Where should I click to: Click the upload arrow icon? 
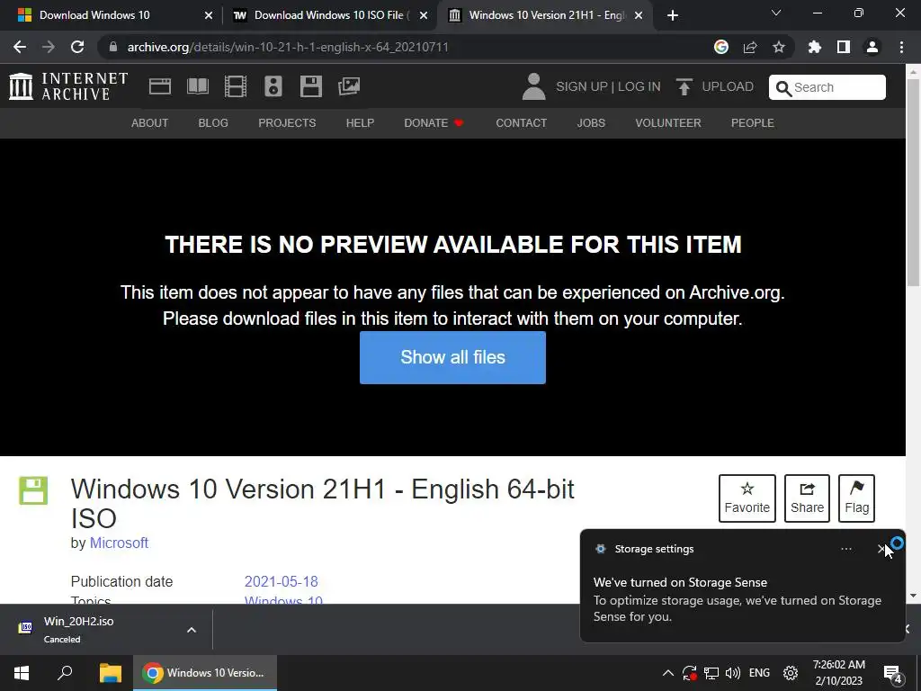point(684,86)
